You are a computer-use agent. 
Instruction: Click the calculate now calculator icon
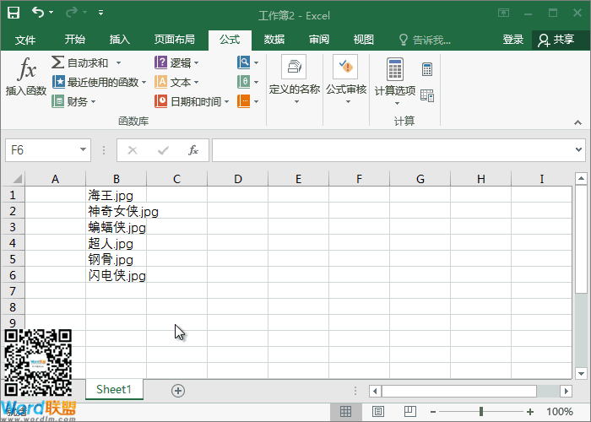point(427,69)
